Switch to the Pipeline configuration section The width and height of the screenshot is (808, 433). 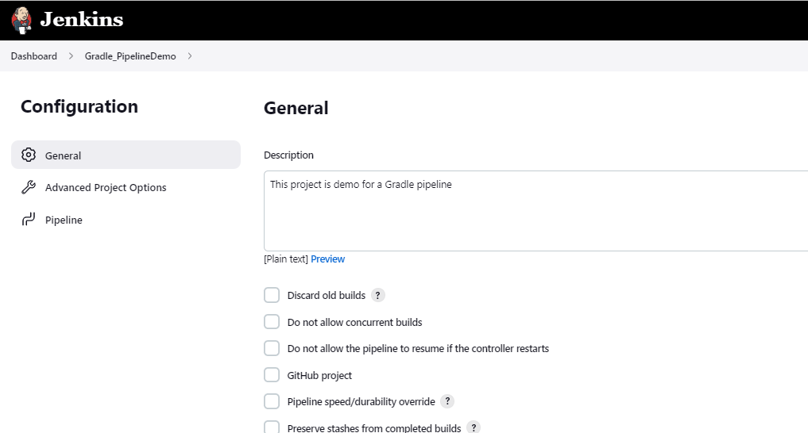(64, 220)
